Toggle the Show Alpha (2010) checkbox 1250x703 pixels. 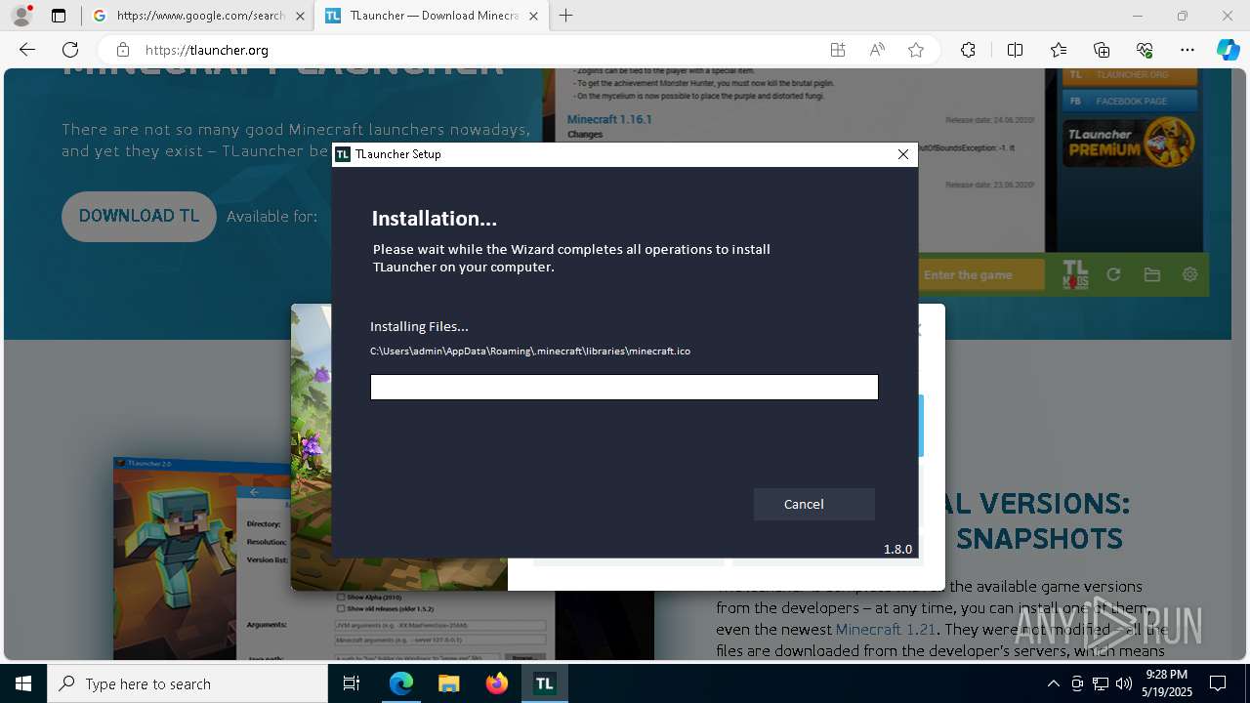pos(341,597)
